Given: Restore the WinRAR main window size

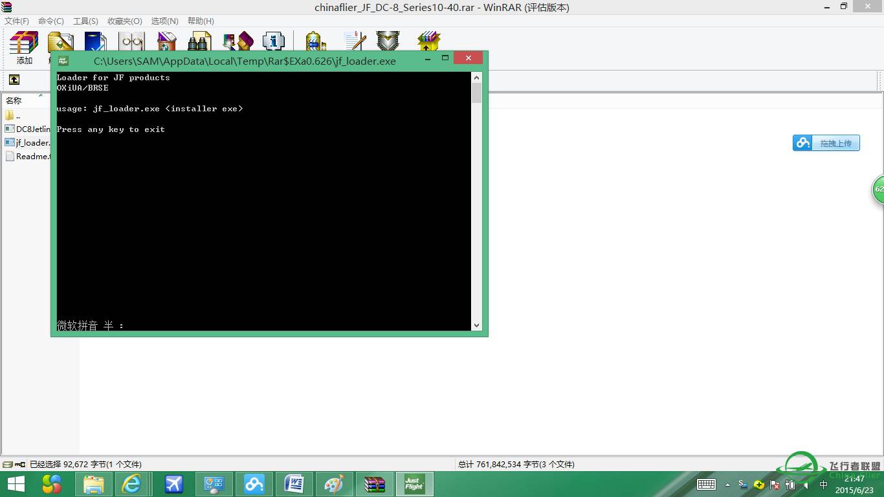Looking at the screenshot, I should click(844, 6).
